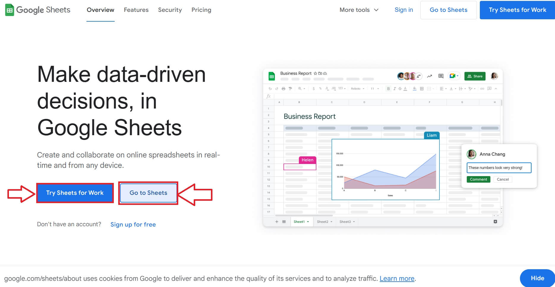Click the percent format icon
555x287 pixels.
(320, 88)
